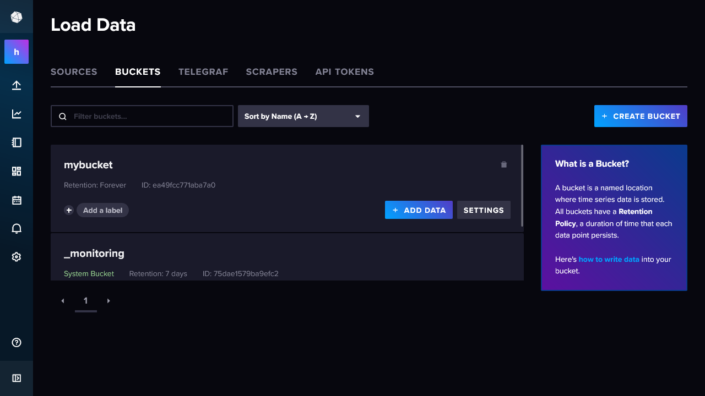Go to previous page arrow
This screenshot has width=705, height=396.
point(63,301)
